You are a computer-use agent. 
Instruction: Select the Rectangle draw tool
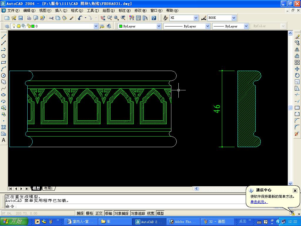[x=4, y=62]
